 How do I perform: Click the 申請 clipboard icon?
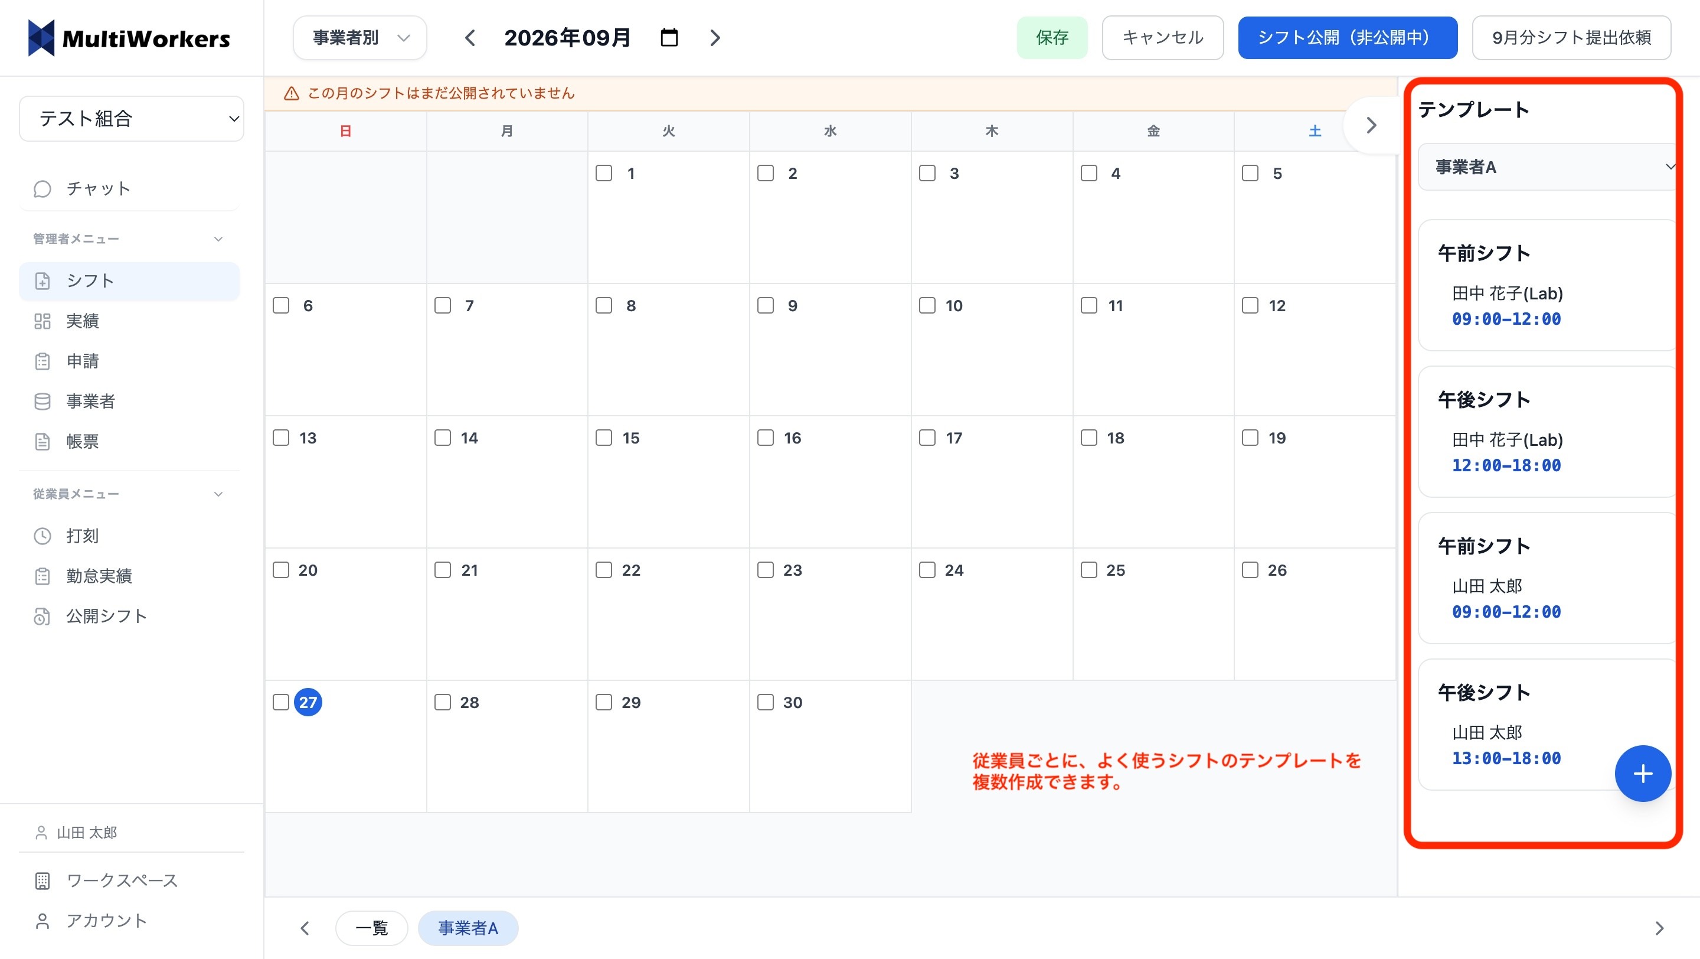click(42, 361)
